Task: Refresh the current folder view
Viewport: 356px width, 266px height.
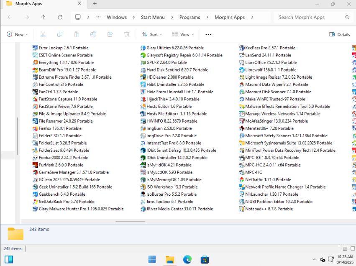Action: (60, 17)
